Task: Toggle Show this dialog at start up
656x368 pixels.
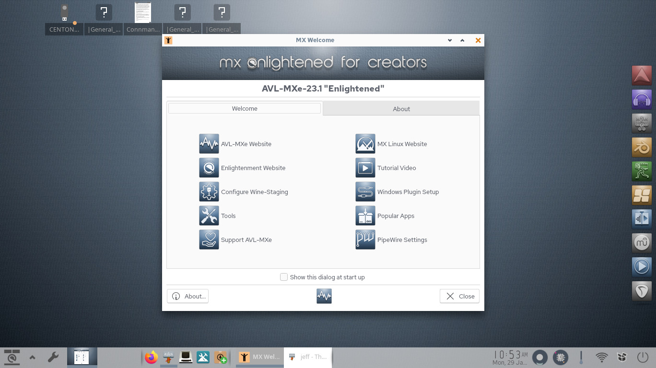Action: 284,277
